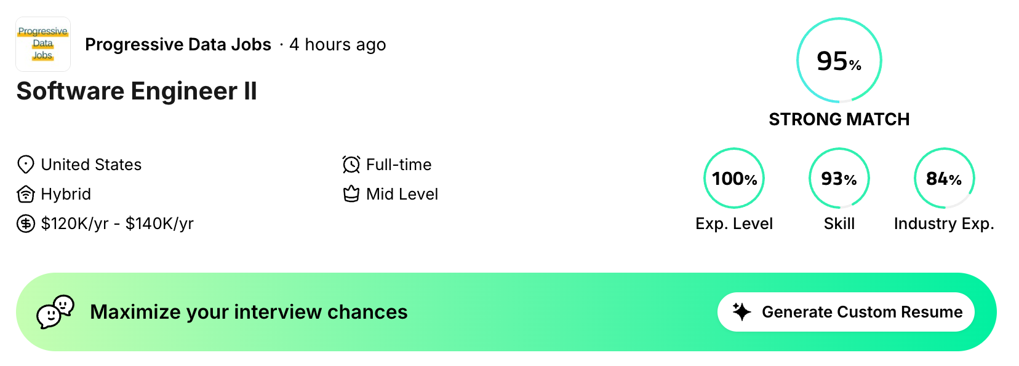Click the $120K/yr - $140K/yr salary text
Screen dimensions: 1019x366
[x=118, y=224]
